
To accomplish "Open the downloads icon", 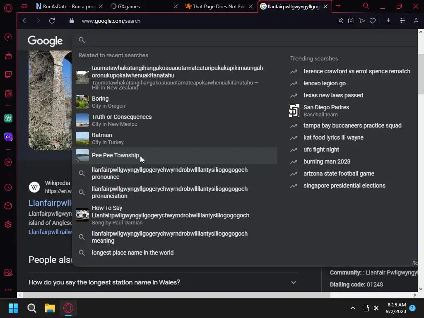I will tap(388, 21).
